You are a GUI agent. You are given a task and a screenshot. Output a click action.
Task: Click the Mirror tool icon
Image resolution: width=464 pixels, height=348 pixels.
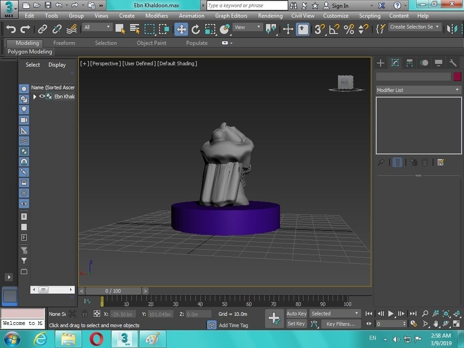pyautogui.click(x=452, y=29)
